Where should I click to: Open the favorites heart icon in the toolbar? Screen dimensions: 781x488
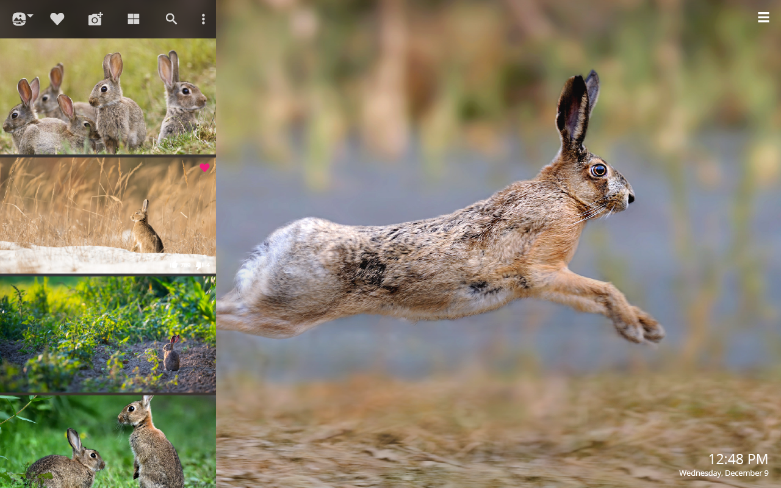(x=57, y=18)
